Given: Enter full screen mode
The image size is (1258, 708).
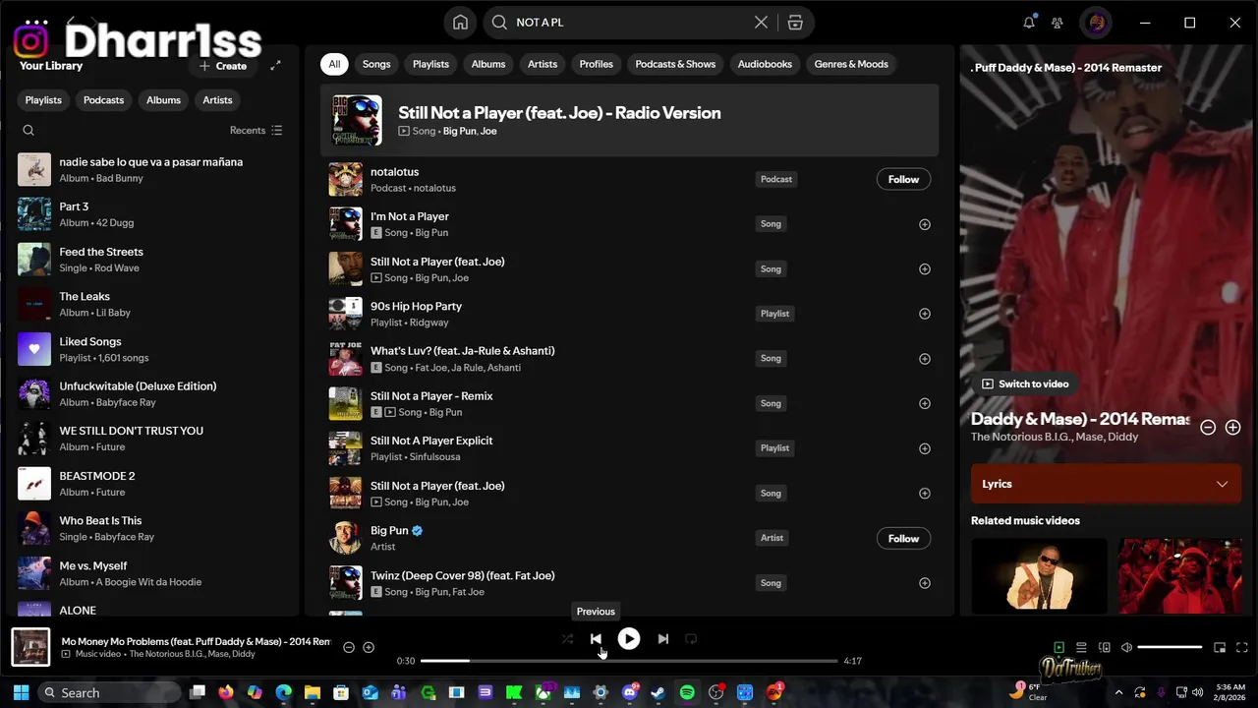Looking at the screenshot, I should pyautogui.click(x=1242, y=647).
